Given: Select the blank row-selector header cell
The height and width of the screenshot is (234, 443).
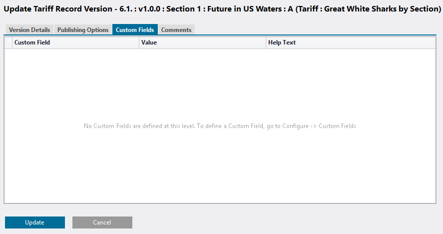Looking at the screenshot, I should [8, 42].
